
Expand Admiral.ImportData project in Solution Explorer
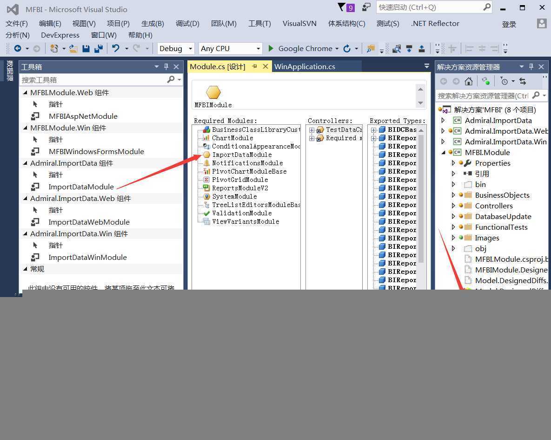[x=443, y=120]
